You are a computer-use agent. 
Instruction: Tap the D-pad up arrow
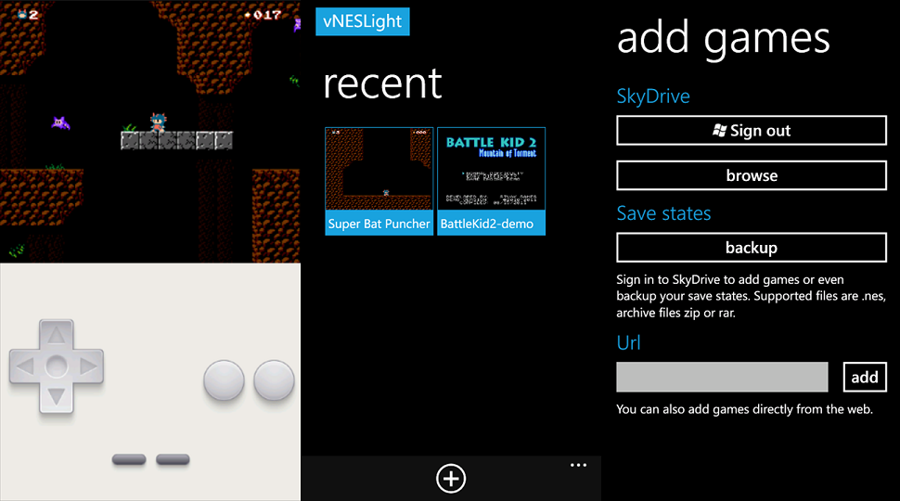[57, 335]
